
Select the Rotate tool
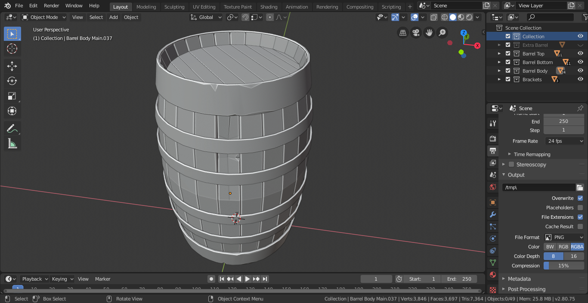tap(12, 81)
